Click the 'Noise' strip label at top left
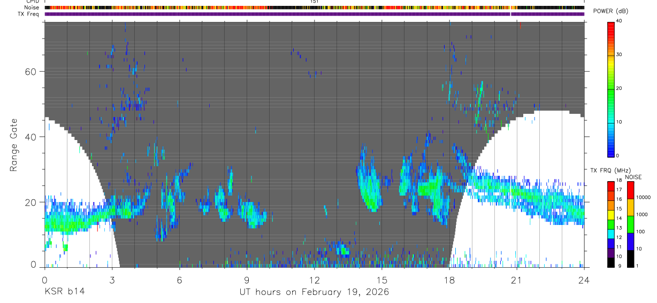 click(32, 7)
